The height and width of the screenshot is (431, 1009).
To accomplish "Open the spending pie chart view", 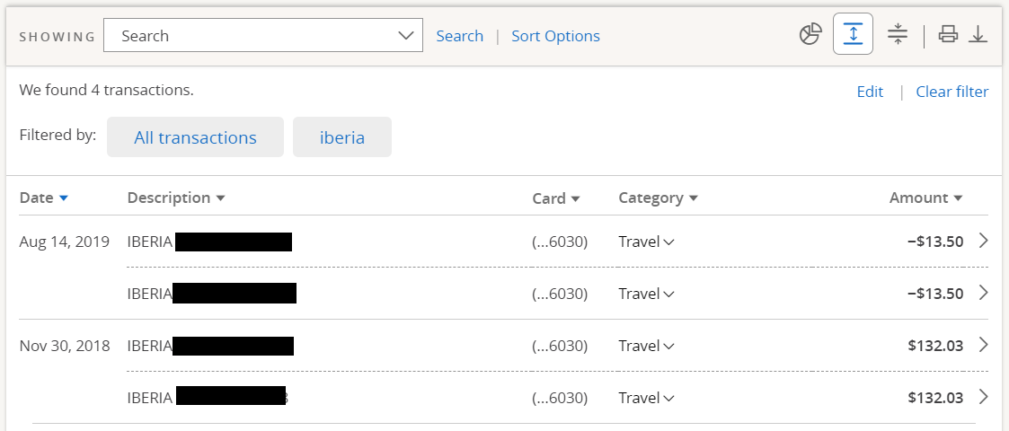I will pos(810,34).
